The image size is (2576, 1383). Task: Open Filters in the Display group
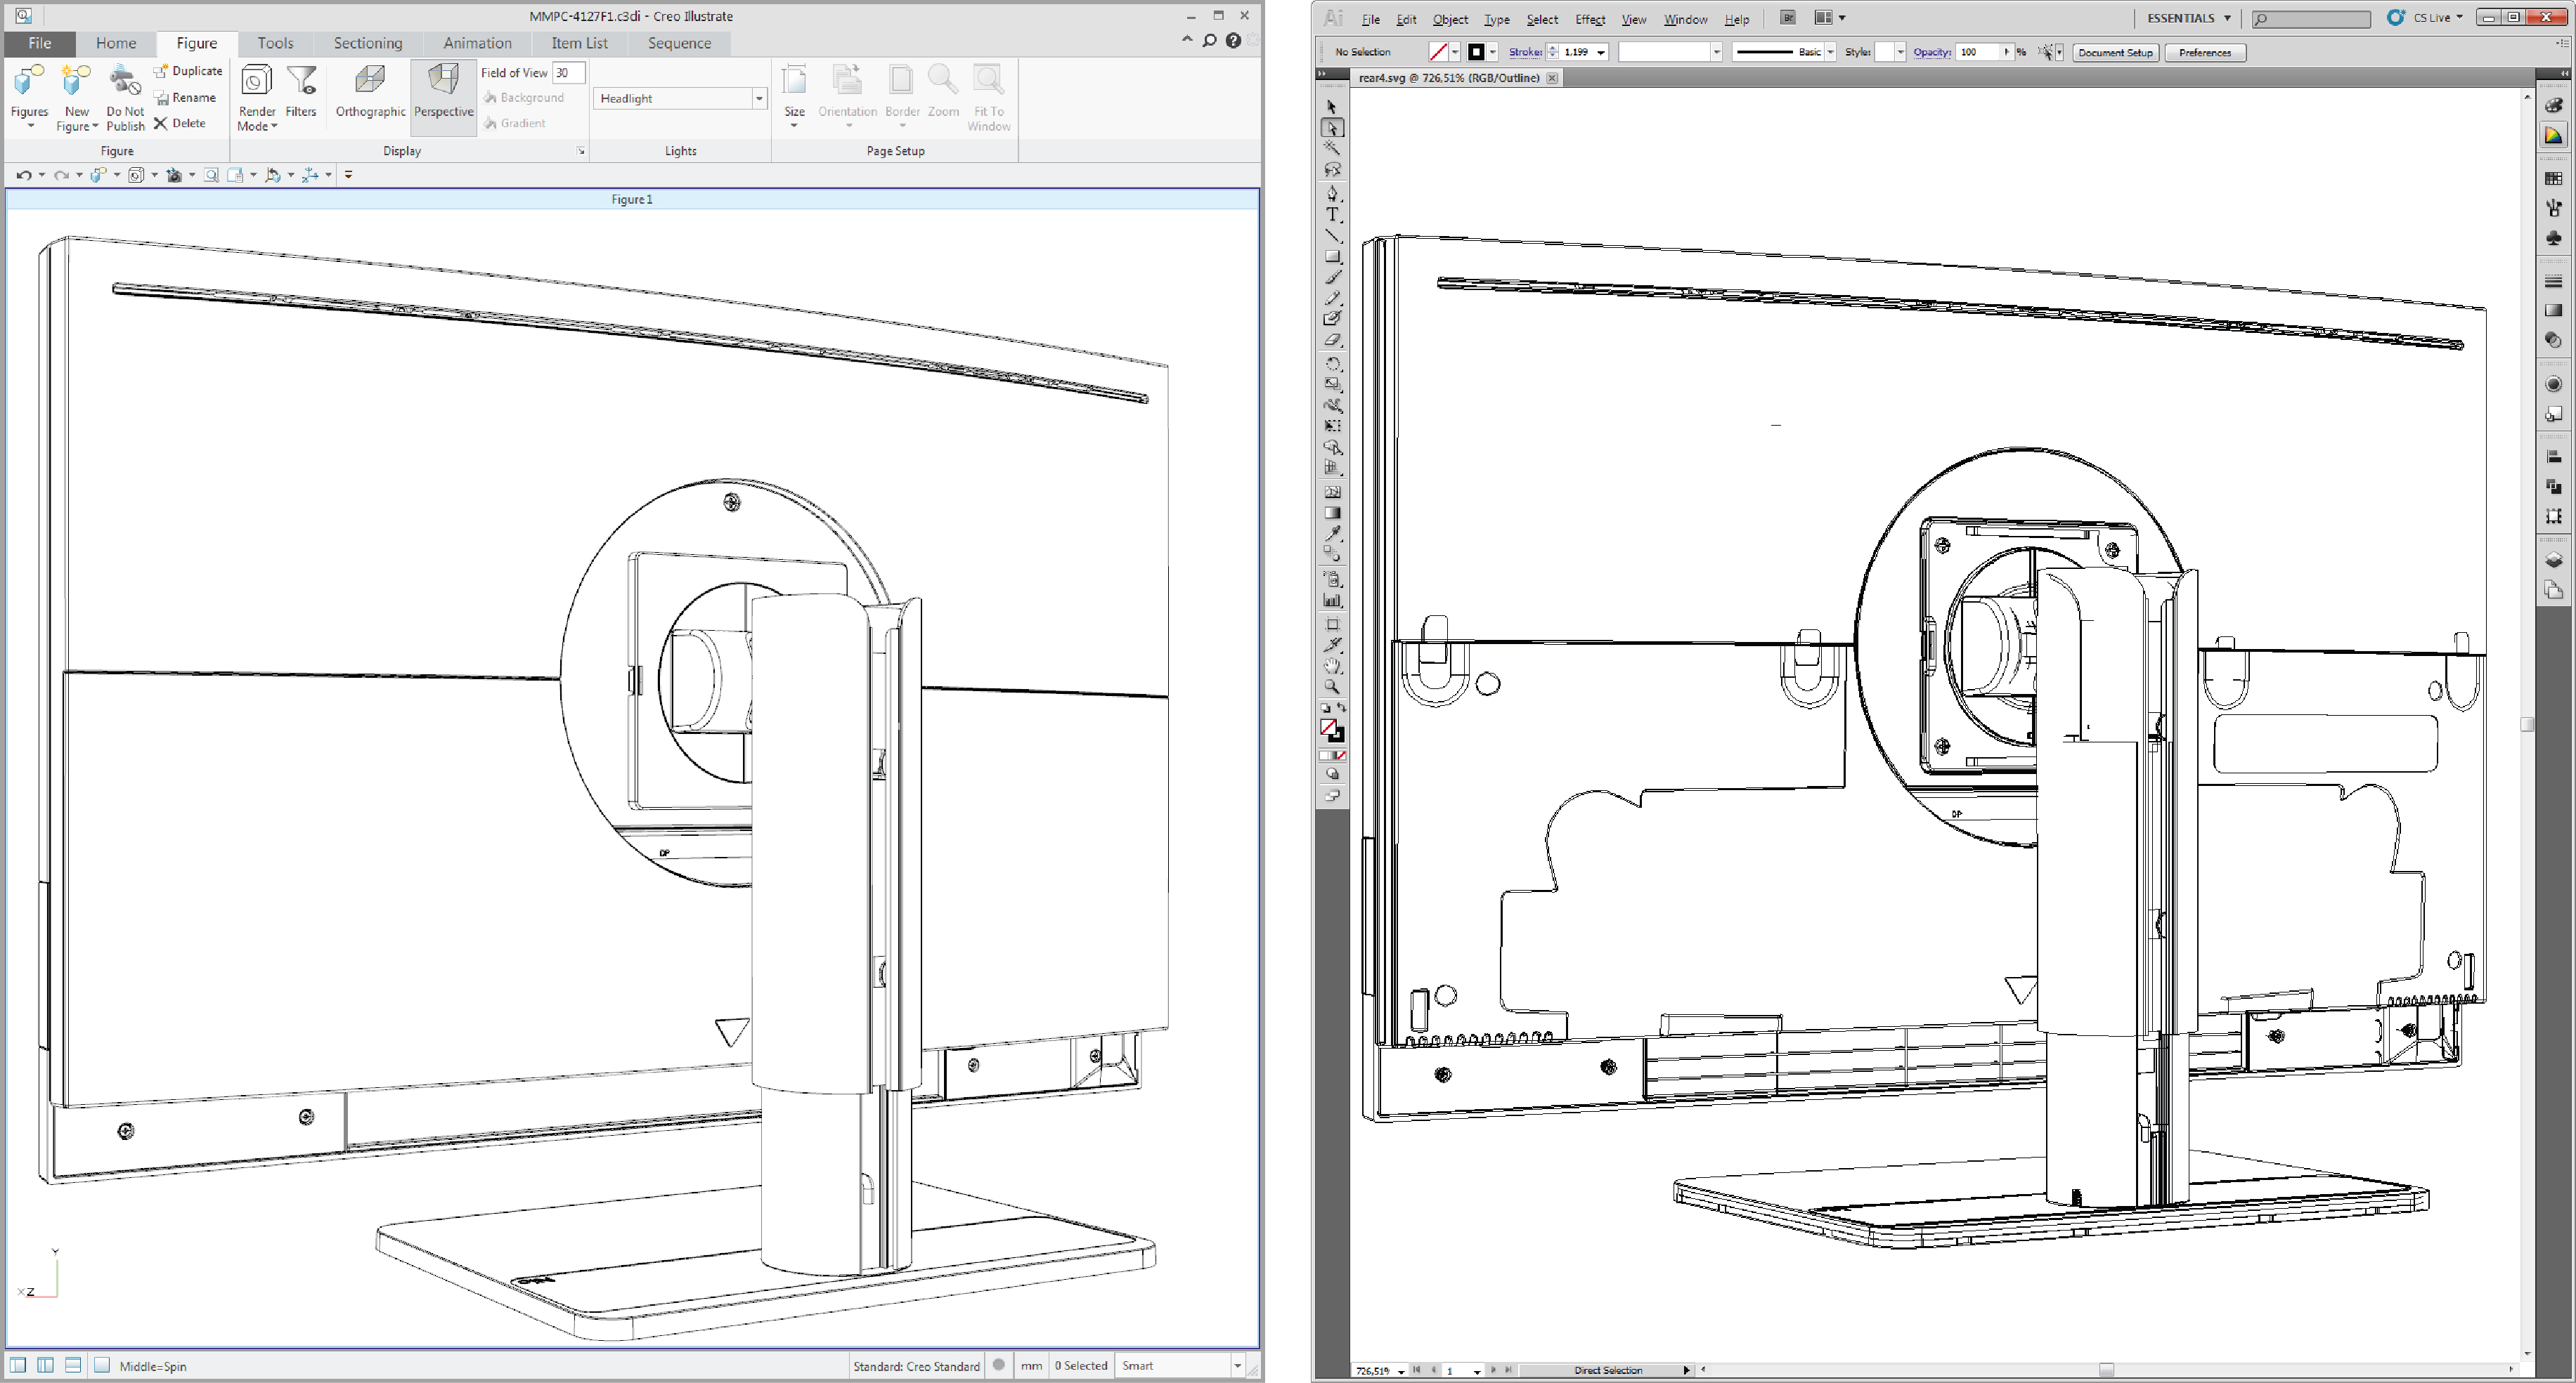(301, 95)
